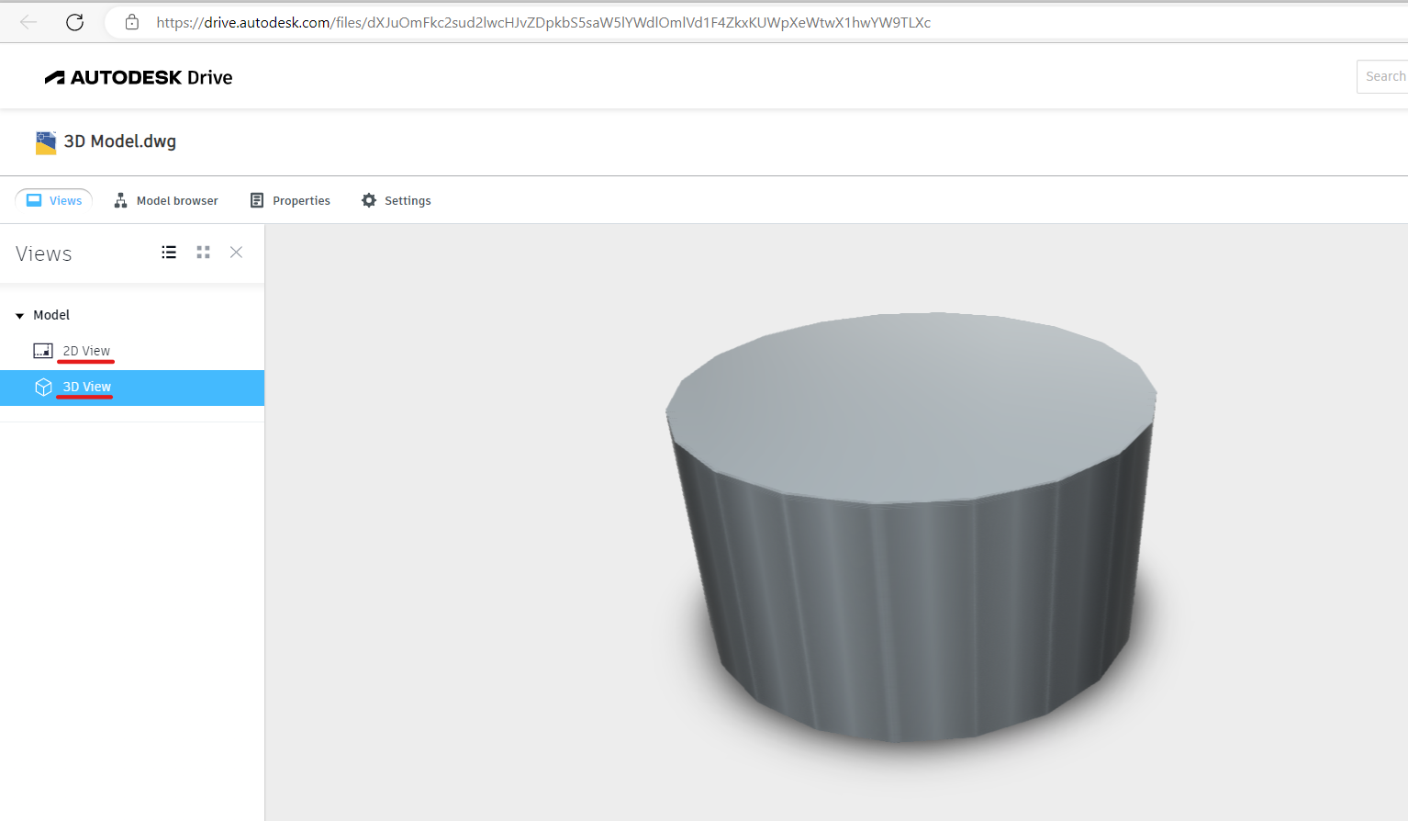Click the Autodesk Drive logo
This screenshot has width=1408, height=821.
138,76
